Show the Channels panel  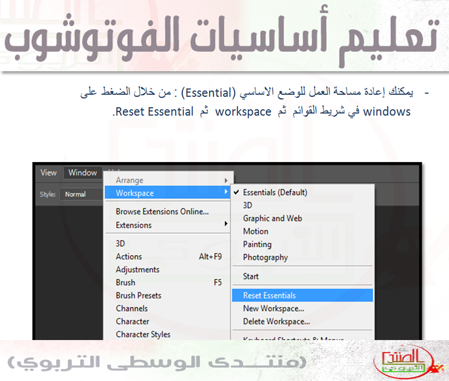[167, 309]
